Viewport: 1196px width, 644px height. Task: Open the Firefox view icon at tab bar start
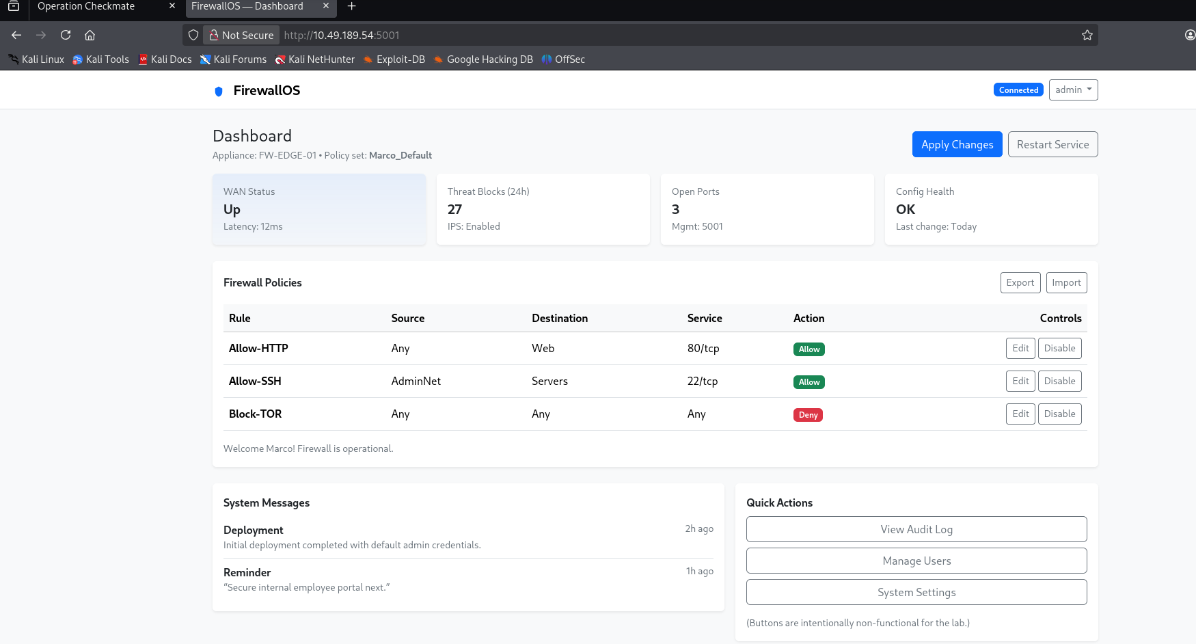(x=13, y=6)
